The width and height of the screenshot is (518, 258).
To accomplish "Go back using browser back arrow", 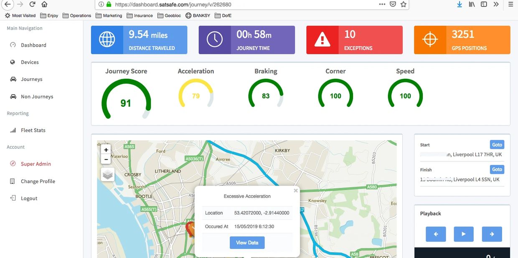I will pyautogui.click(x=8, y=5).
